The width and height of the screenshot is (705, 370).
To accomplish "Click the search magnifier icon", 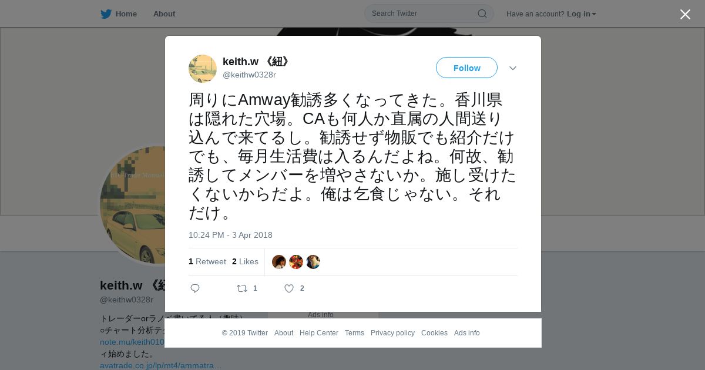I will coord(482,14).
